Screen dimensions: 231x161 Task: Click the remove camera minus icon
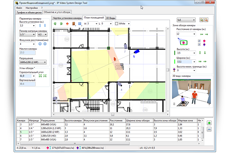coord(209,130)
